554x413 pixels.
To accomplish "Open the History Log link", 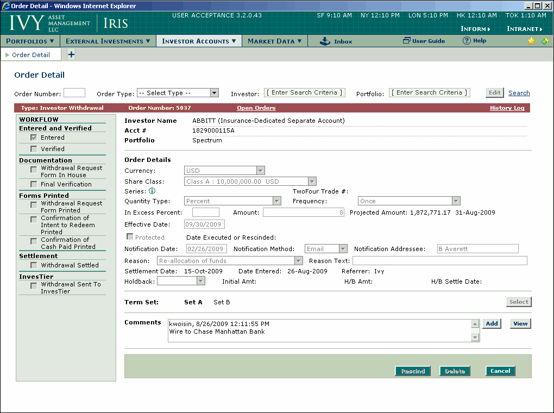I will point(507,108).
